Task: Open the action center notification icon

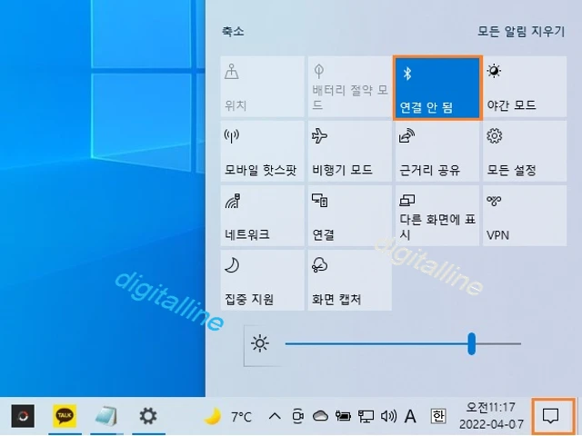Action: click(x=551, y=416)
